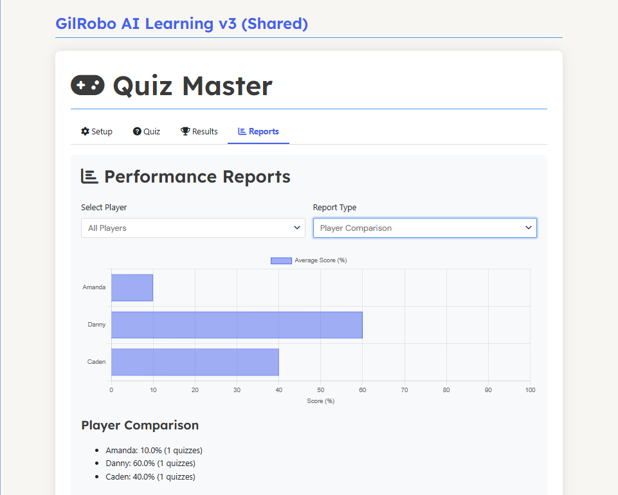
Task: Click the question mark icon on Quiz tab
Action: (137, 131)
